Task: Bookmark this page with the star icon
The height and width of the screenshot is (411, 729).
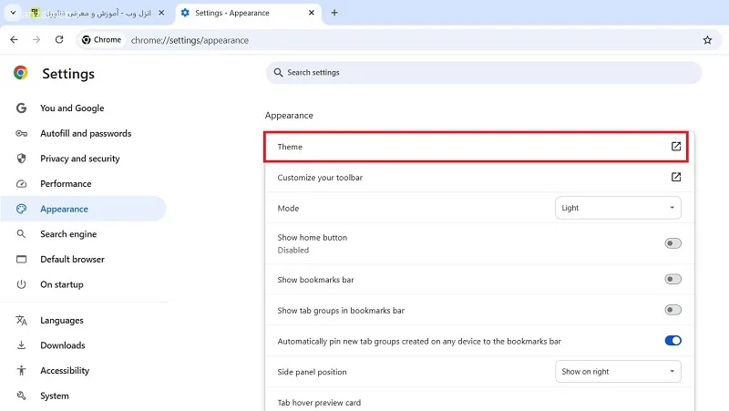Action: tap(707, 40)
